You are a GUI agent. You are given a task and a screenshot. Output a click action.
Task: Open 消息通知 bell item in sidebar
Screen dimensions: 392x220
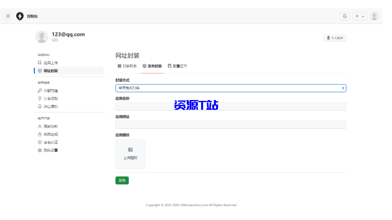[69, 107]
